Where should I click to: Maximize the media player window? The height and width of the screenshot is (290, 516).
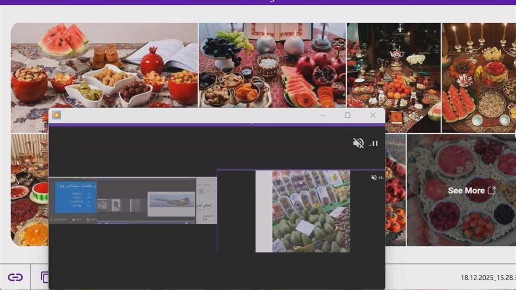click(x=347, y=115)
